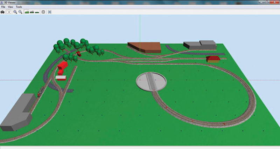Open the File menu

(x=3, y=7)
